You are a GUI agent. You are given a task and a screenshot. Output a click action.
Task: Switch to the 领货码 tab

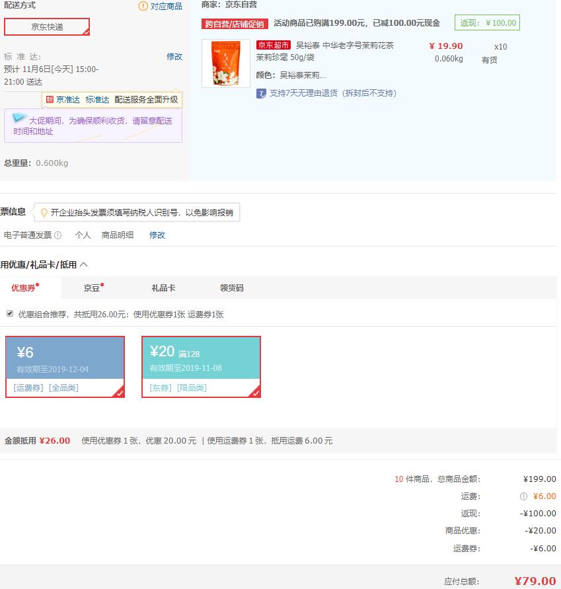(x=232, y=288)
